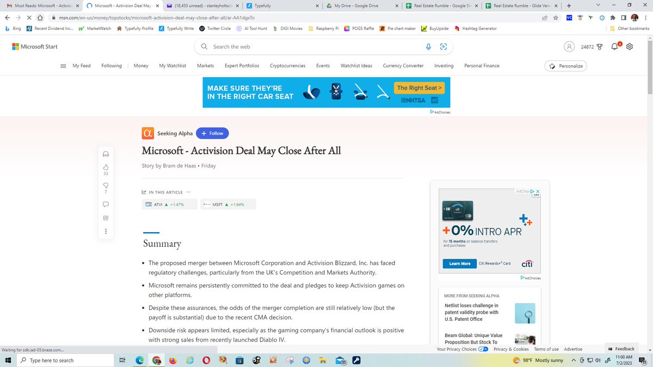Click the rewards trophy icon
This screenshot has height=367, width=653.
pyautogui.click(x=599, y=47)
